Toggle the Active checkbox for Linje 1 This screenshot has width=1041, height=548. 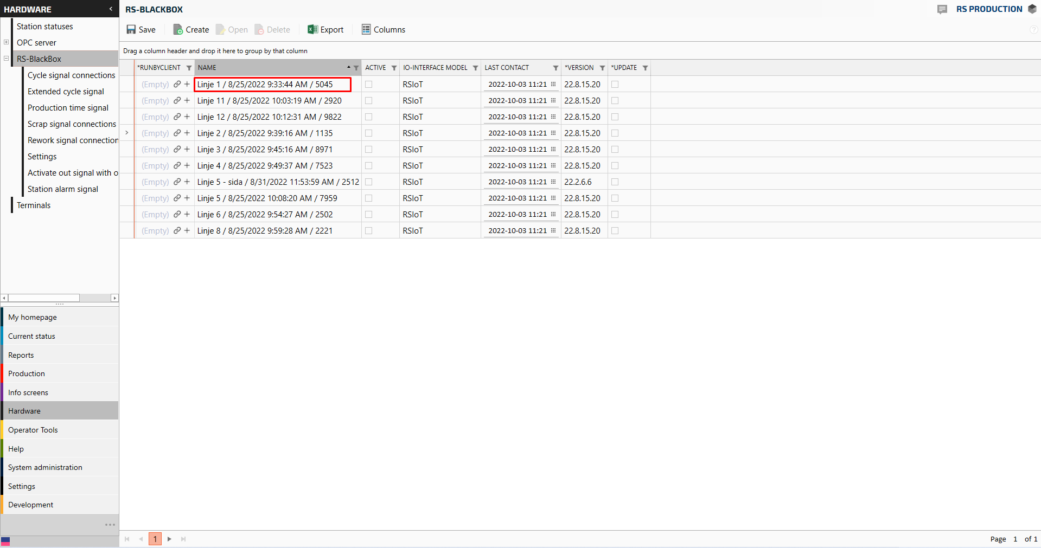pos(369,85)
